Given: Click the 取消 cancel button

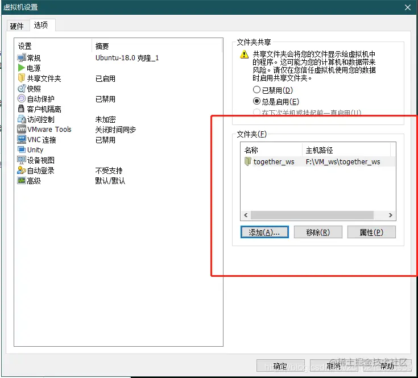Looking at the screenshot, I should (334, 366).
